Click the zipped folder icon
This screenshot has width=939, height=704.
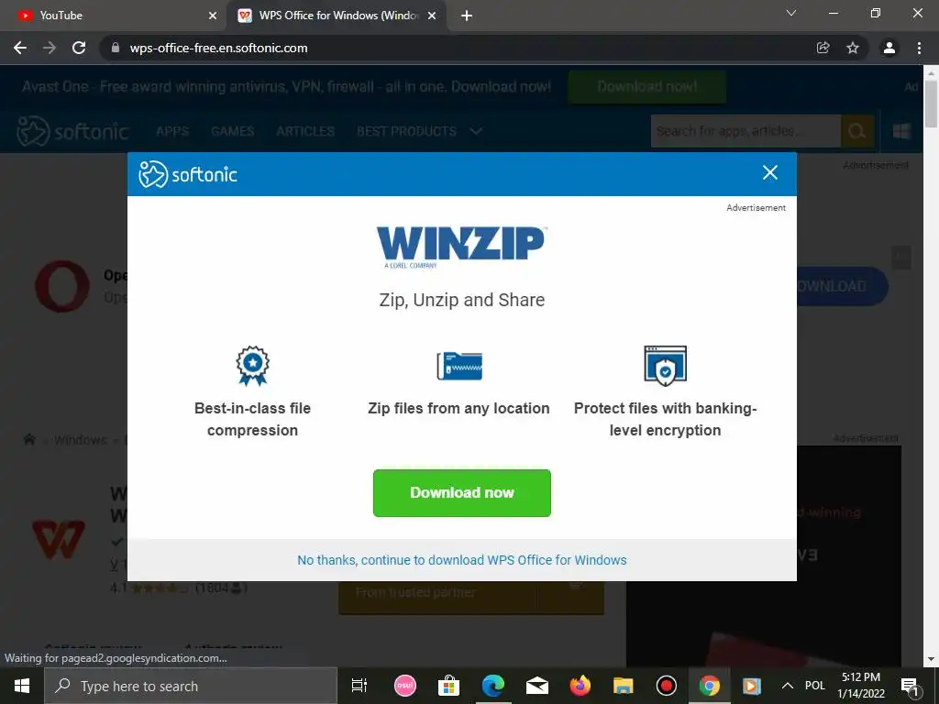[459, 366]
